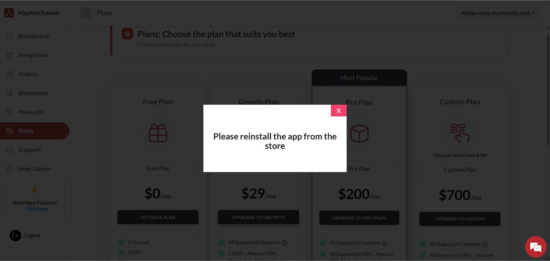Open the Integration sidebar item

(x=33, y=55)
